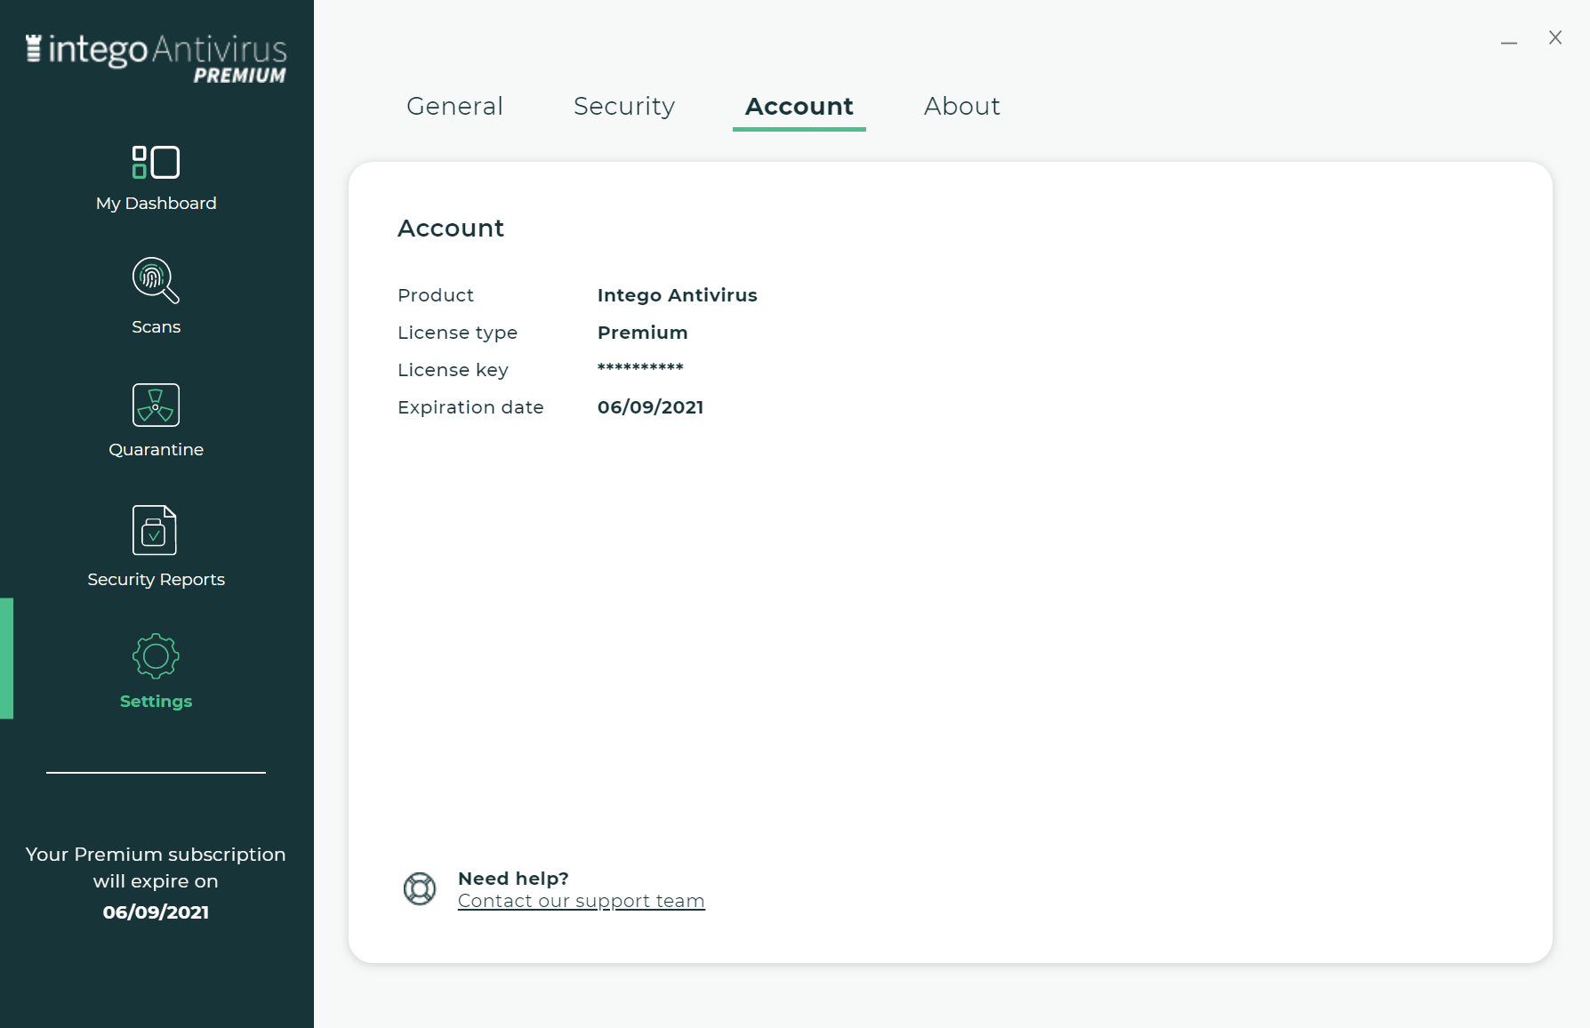Click the Quarantine label in sidebar

(157, 449)
